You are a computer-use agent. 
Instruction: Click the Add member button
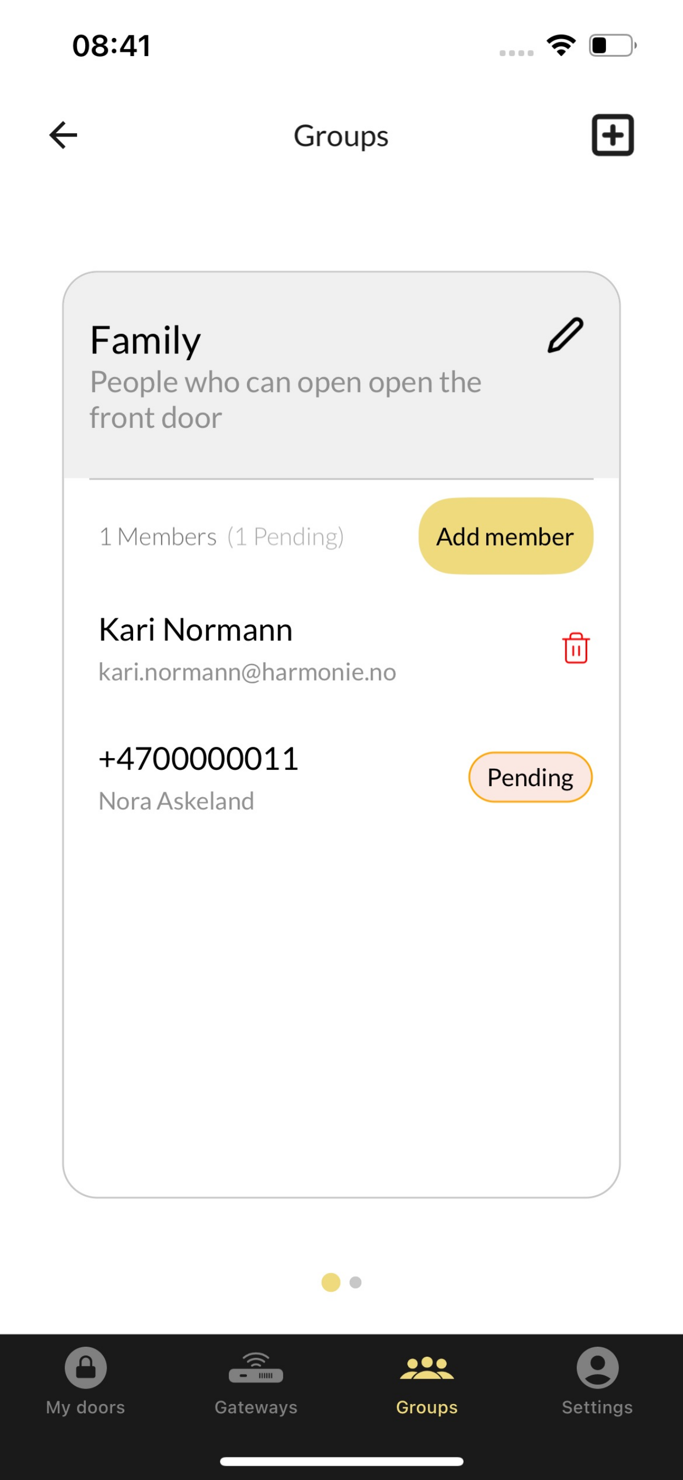coord(505,536)
